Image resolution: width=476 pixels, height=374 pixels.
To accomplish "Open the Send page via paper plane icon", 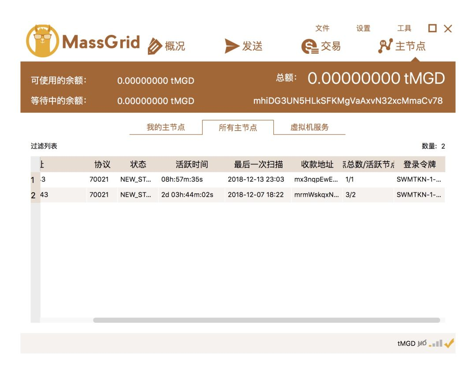I will [232, 46].
